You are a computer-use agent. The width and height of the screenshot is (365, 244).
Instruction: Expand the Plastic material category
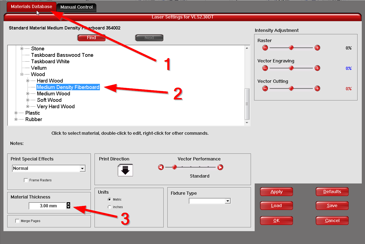coord(16,113)
